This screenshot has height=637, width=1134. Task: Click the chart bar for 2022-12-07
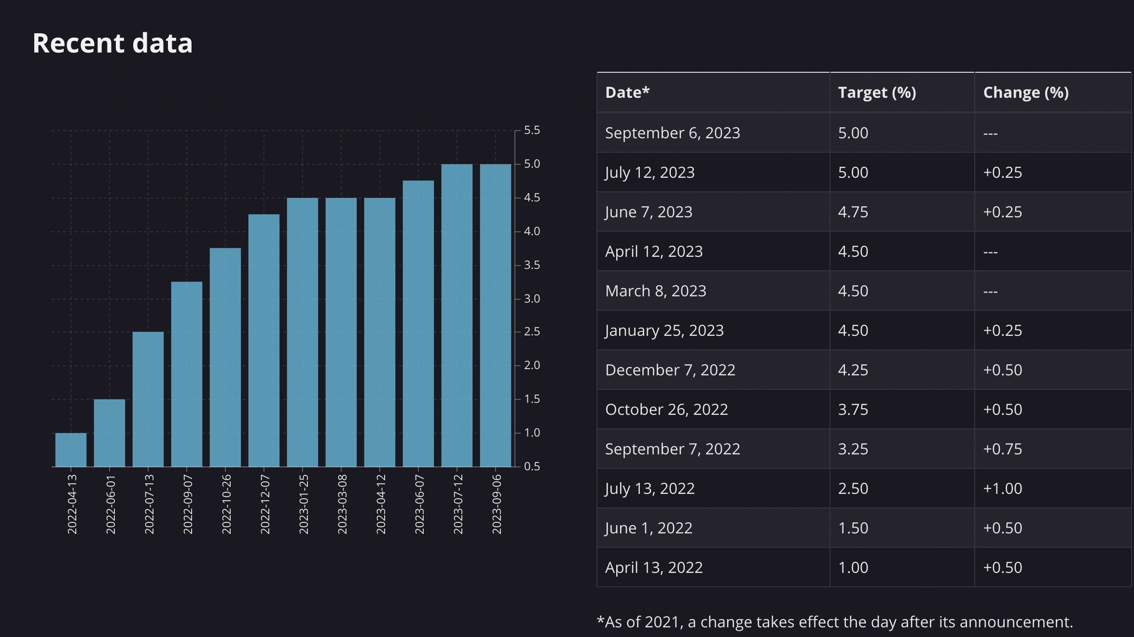(x=264, y=341)
